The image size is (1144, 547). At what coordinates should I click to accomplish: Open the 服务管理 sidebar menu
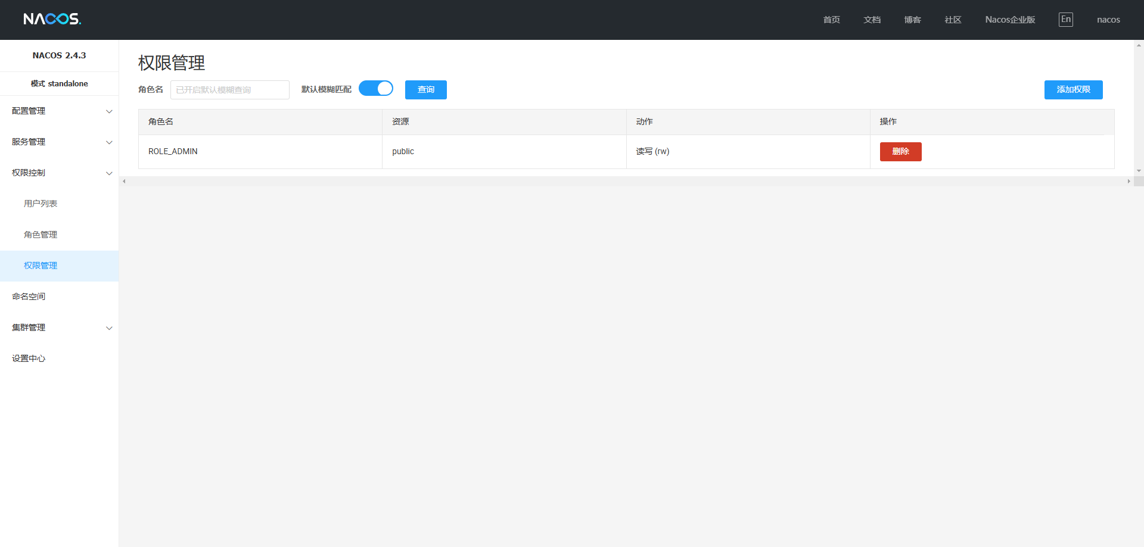point(59,142)
